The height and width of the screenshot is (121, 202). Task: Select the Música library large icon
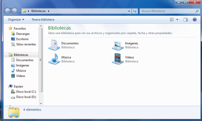coord(54,59)
